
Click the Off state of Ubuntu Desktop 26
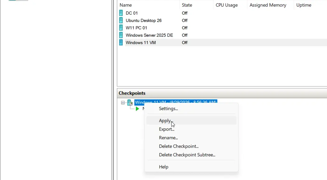coord(185,20)
